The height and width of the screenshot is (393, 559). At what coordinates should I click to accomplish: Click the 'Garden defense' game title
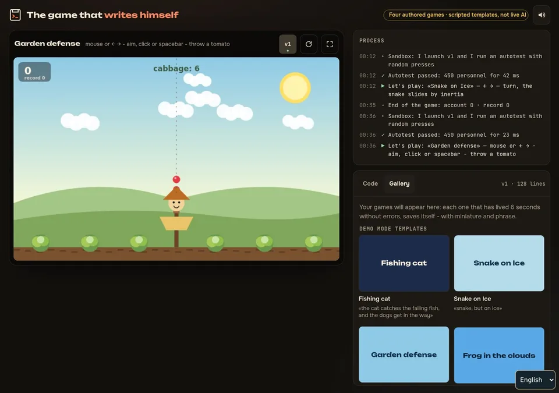[47, 44]
